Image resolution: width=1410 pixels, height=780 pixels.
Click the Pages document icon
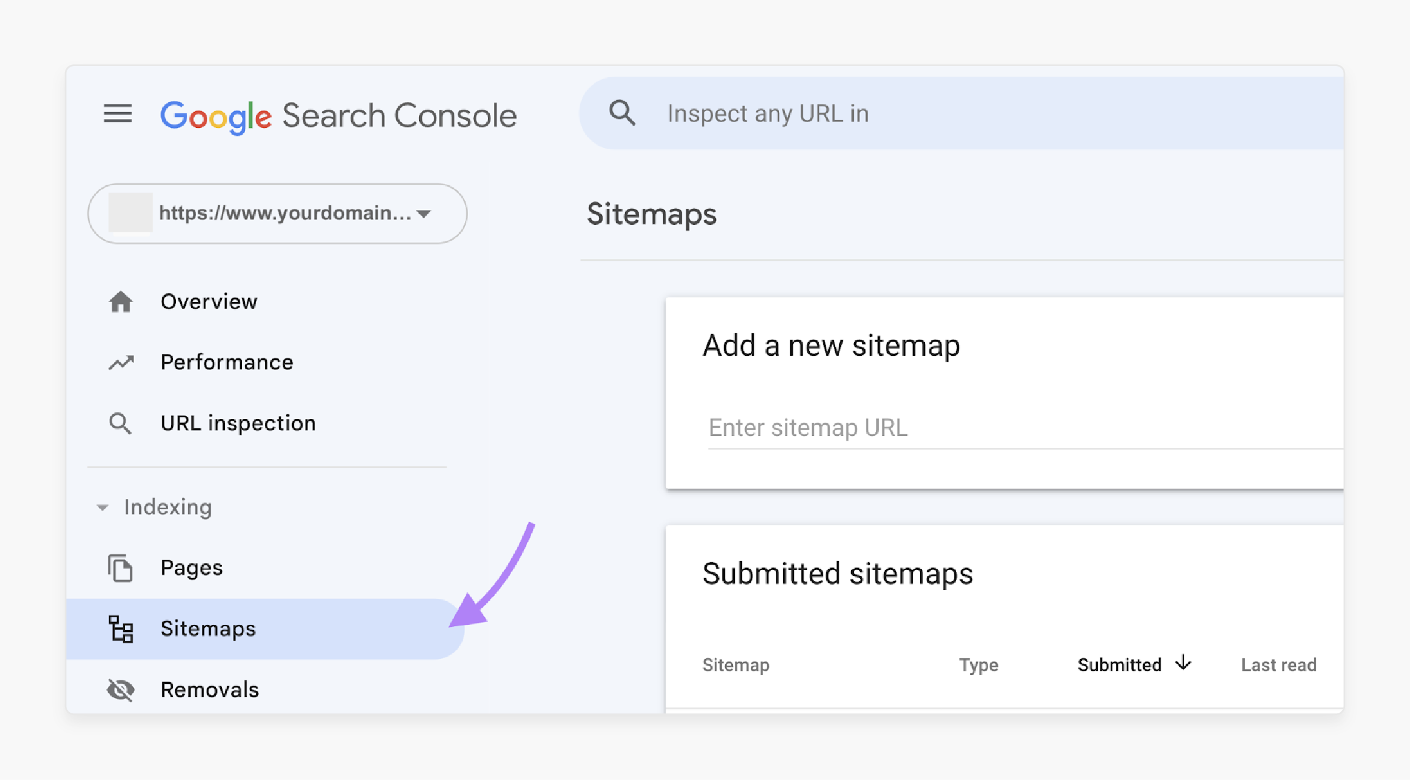click(120, 568)
